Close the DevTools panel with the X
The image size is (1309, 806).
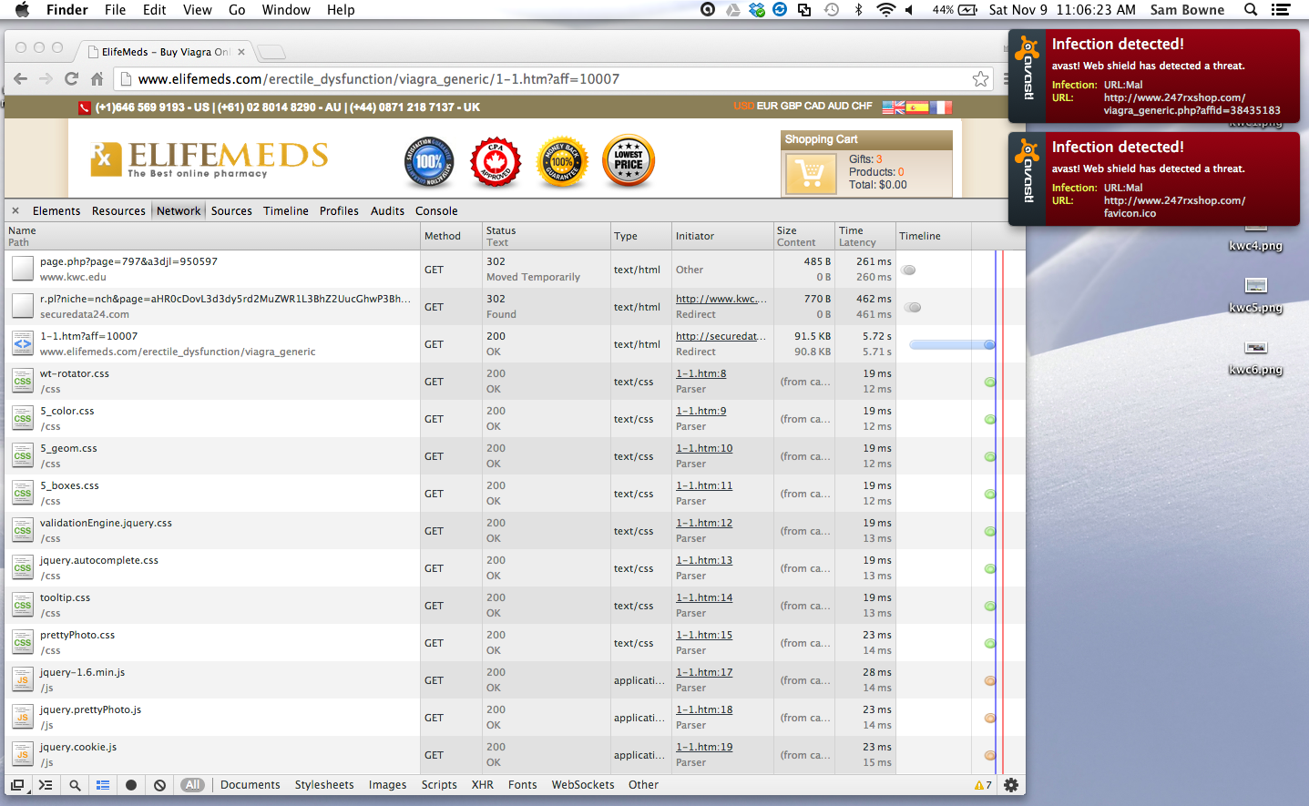[15, 210]
